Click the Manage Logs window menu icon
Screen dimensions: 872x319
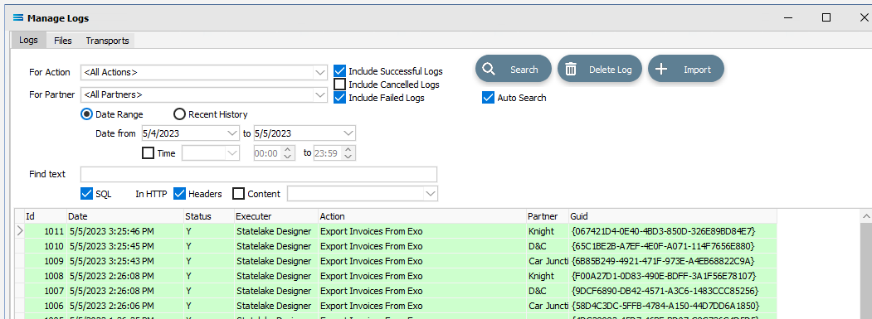coord(17,17)
